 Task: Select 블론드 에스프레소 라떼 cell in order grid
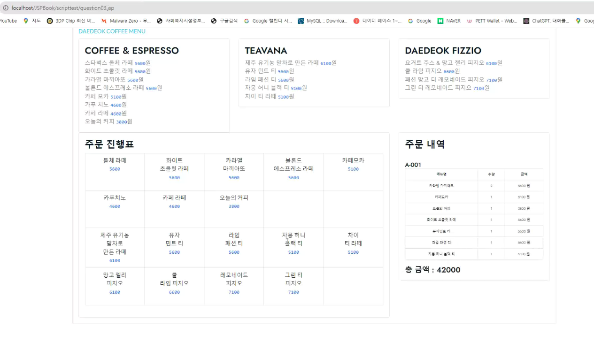pyautogui.click(x=293, y=172)
